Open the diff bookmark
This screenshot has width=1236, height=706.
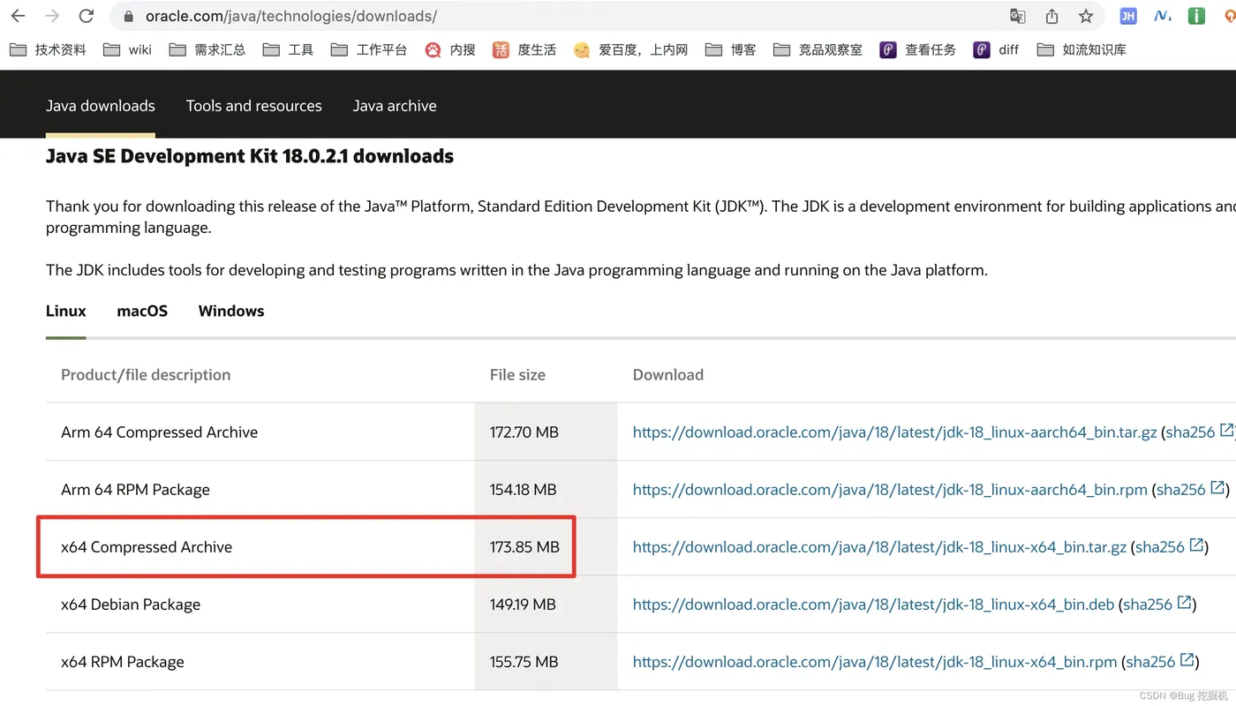[x=996, y=49]
